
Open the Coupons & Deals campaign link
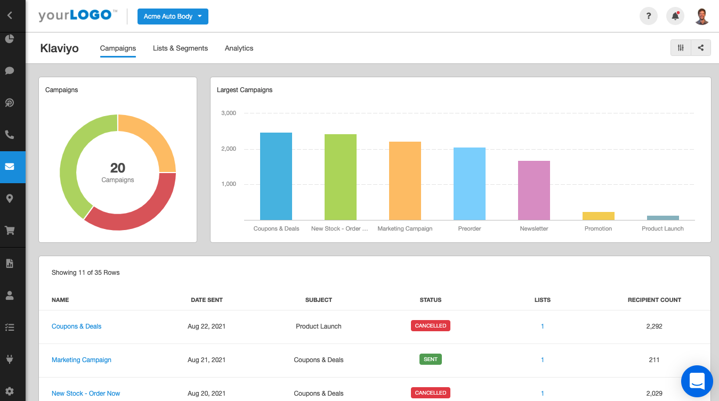pos(76,326)
